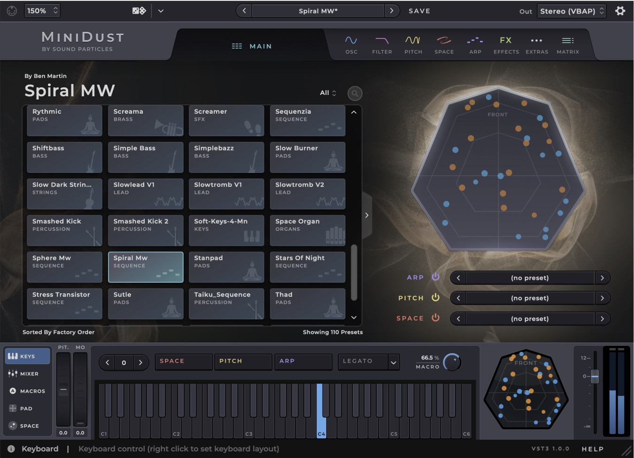Image resolution: width=634 pixels, height=458 pixels.
Task: Toggle the PITCH power button
Action: (x=435, y=297)
